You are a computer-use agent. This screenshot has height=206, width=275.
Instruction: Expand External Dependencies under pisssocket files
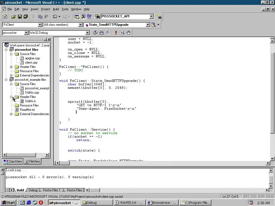(x=11, y=75)
